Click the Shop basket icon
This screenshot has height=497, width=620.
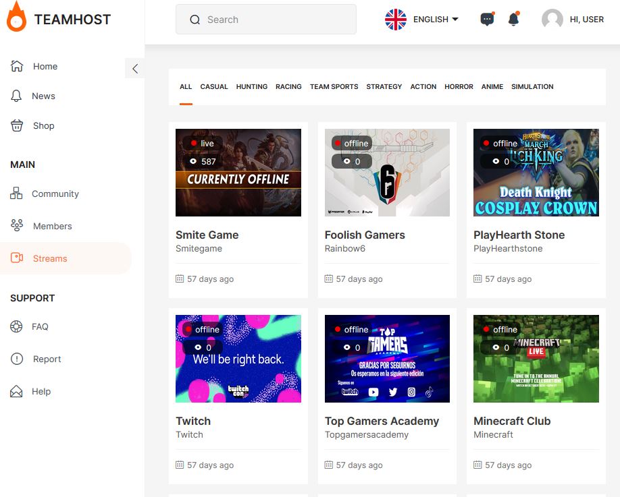[17, 125]
